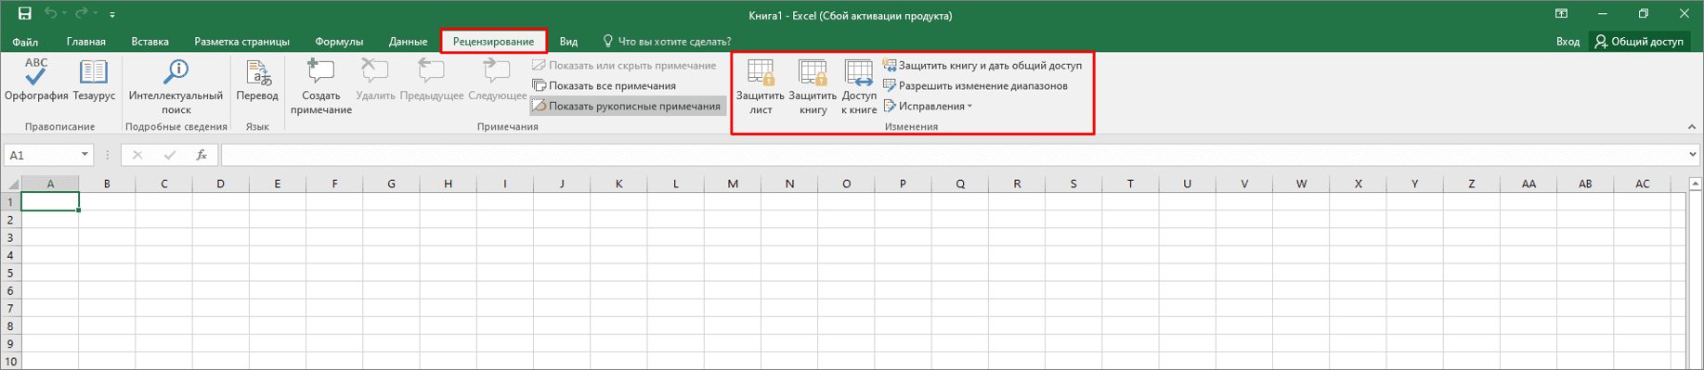Select row 10 header
1704x370 pixels.
tap(11, 362)
